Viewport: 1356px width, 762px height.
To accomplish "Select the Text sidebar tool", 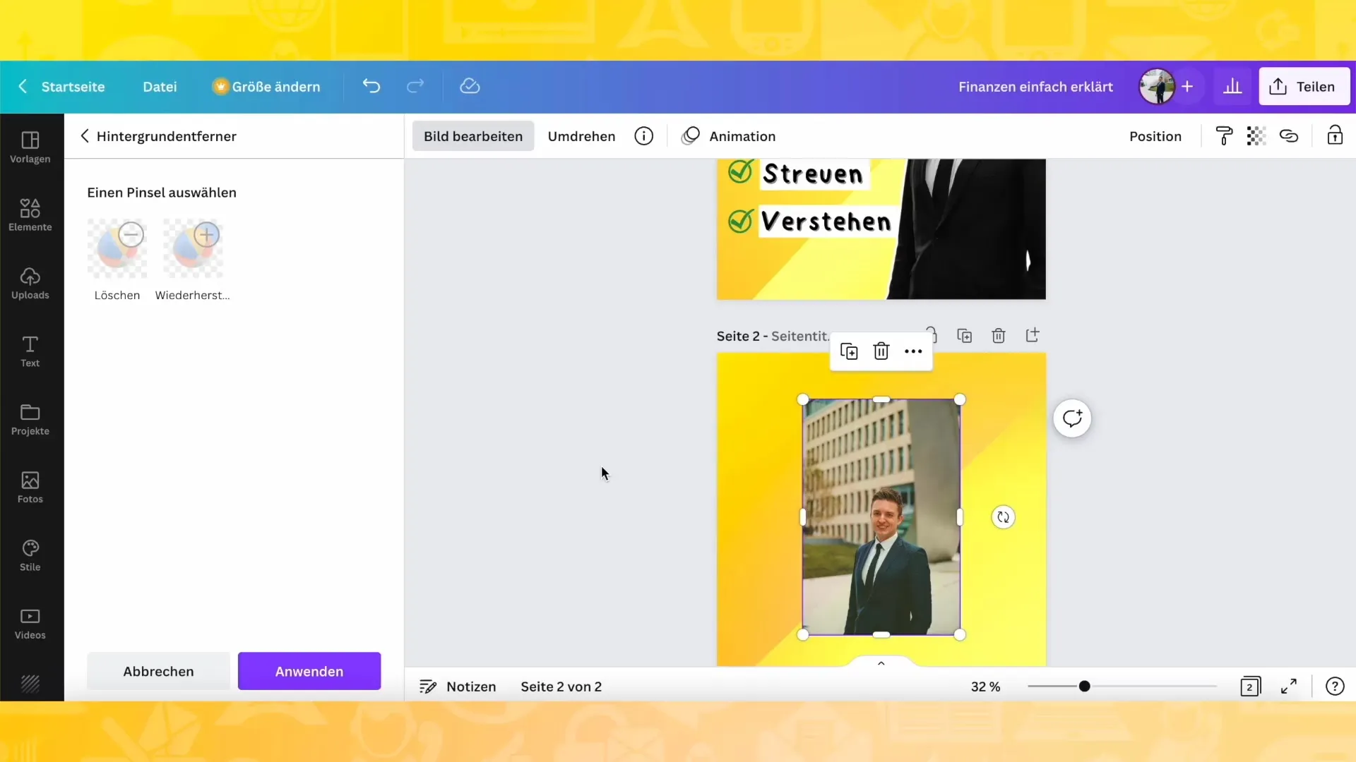I will (30, 351).
